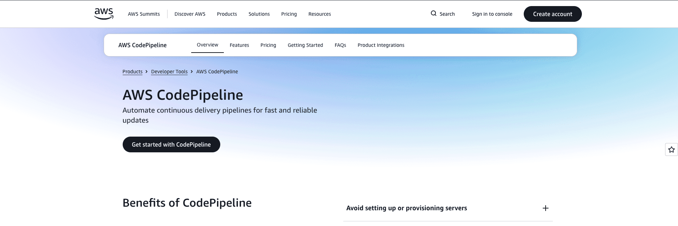
Task: Click the large AWS CodePipeline page heading
Action: 183,95
